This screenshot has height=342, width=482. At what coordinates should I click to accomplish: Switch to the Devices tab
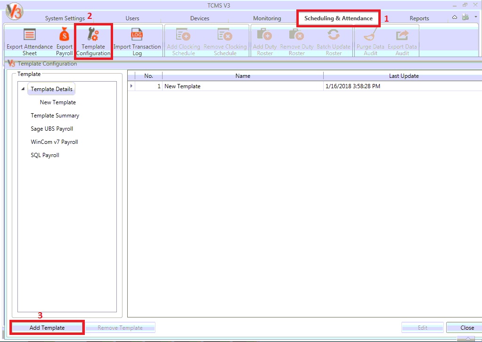point(200,18)
